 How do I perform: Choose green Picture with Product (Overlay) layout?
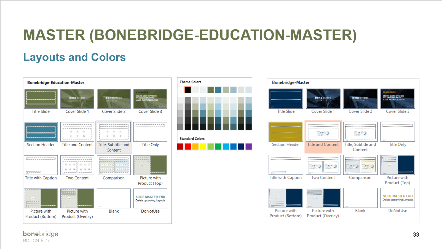pos(77,198)
